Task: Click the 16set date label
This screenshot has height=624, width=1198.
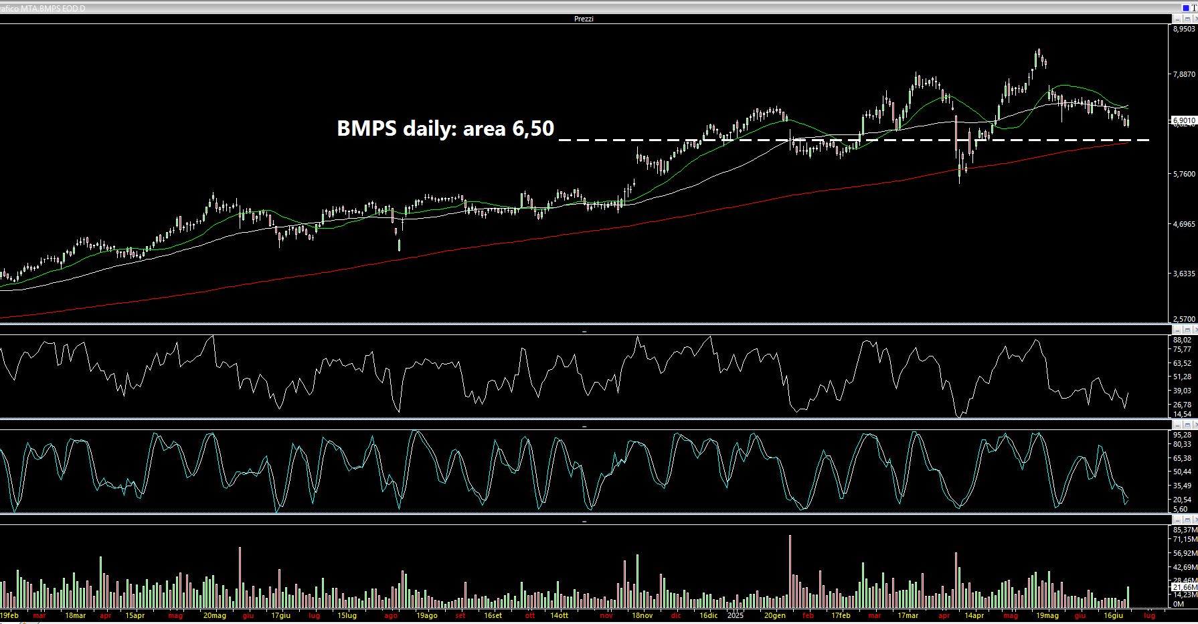Action: (x=492, y=615)
